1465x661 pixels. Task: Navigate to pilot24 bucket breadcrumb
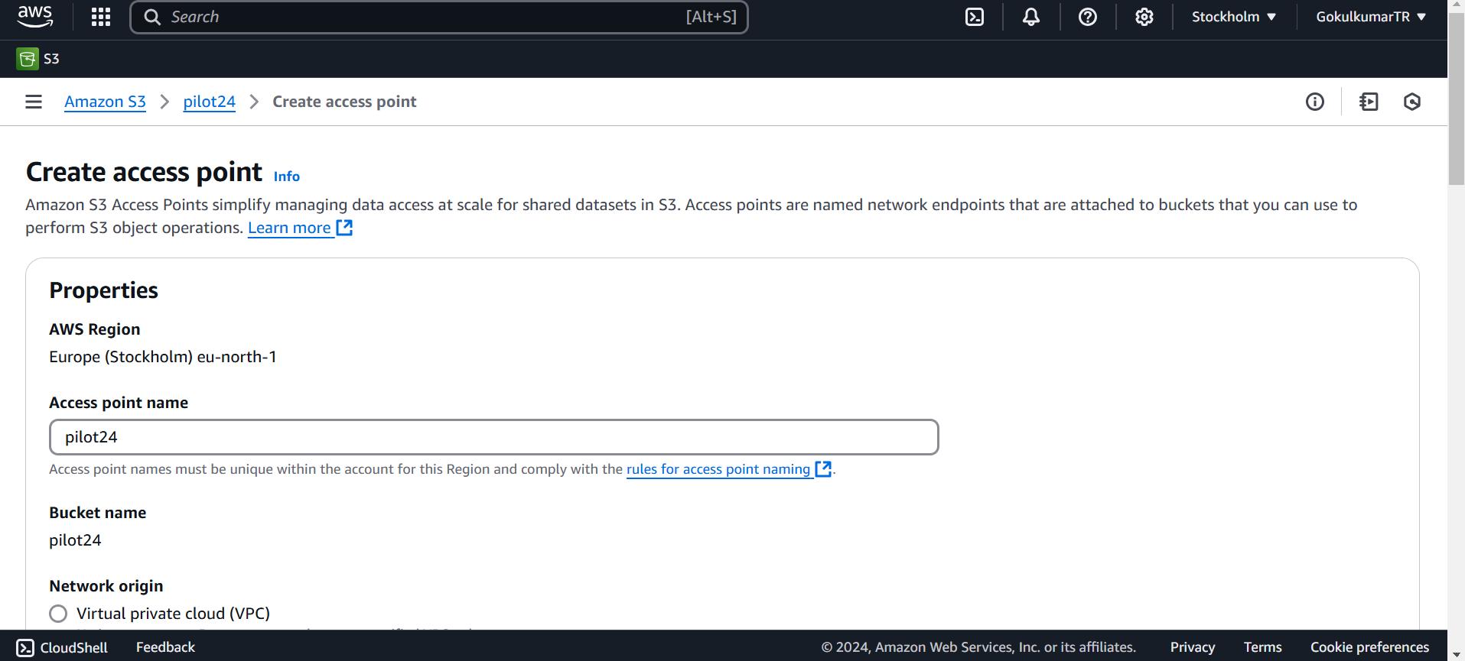pos(209,102)
